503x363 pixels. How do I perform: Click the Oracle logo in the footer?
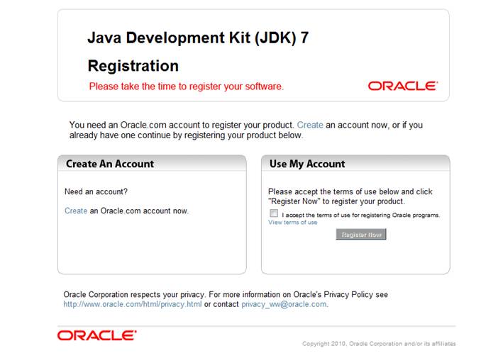tap(96, 335)
